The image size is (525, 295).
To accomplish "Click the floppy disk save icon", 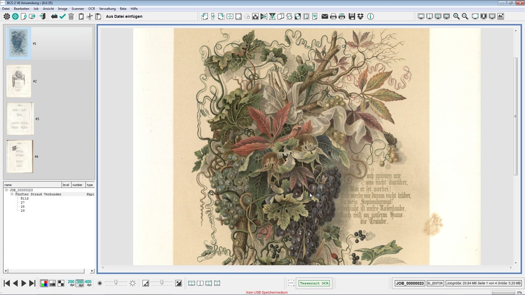I will [x=352, y=17].
